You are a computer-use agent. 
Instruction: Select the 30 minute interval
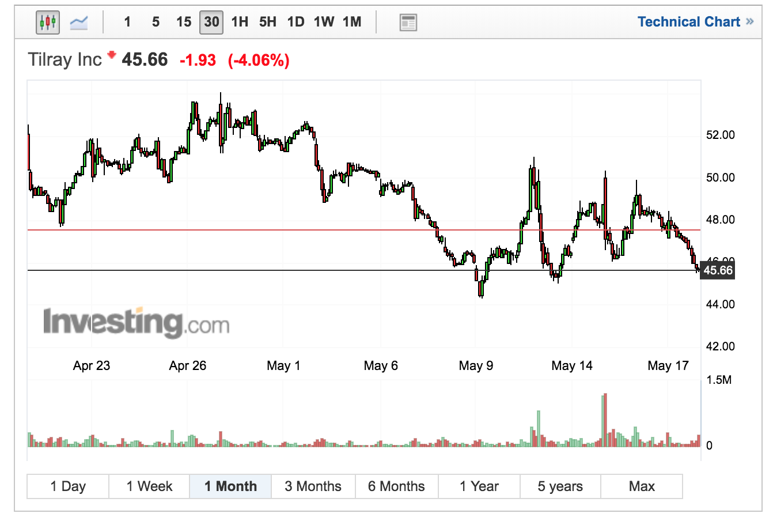coord(211,22)
